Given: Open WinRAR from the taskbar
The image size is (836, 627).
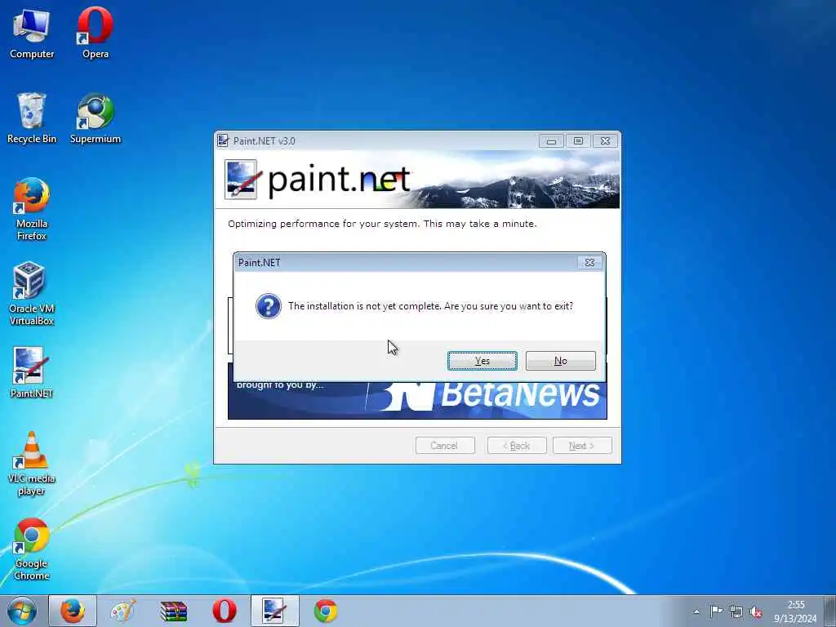Looking at the screenshot, I should pyautogui.click(x=174, y=611).
